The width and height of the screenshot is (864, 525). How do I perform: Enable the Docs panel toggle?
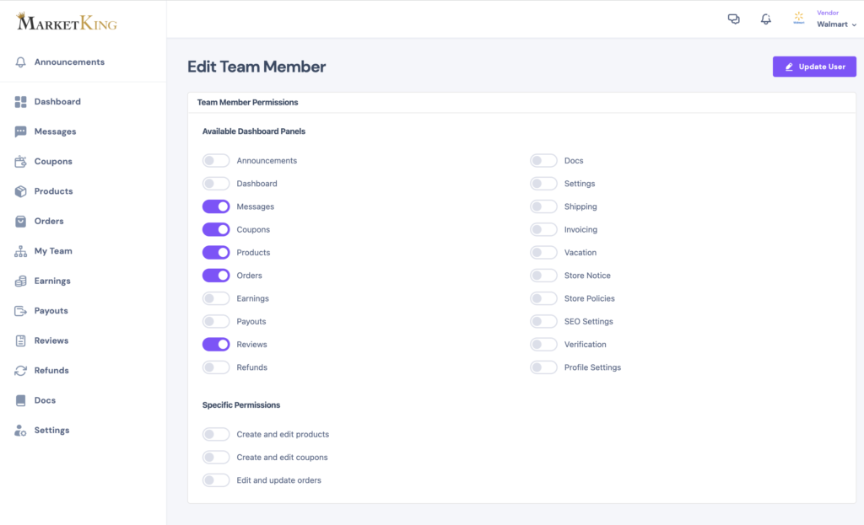(544, 161)
